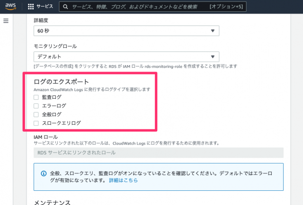The height and width of the screenshot is (205, 303).
Task: Follow the 詳細はこちら link
Action: pyautogui.click(x=123, y=181)
